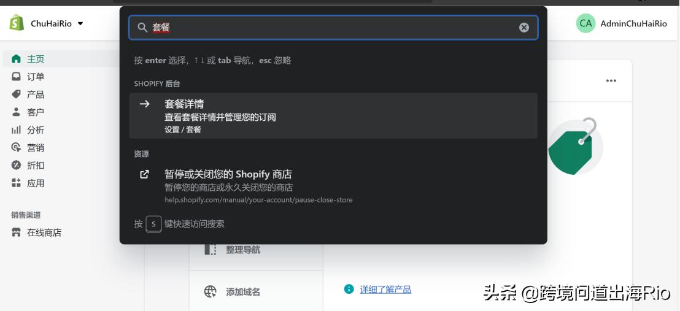
Task: Click the 设置 / 套餐 breadcrumb text
Action: [182, 129]
